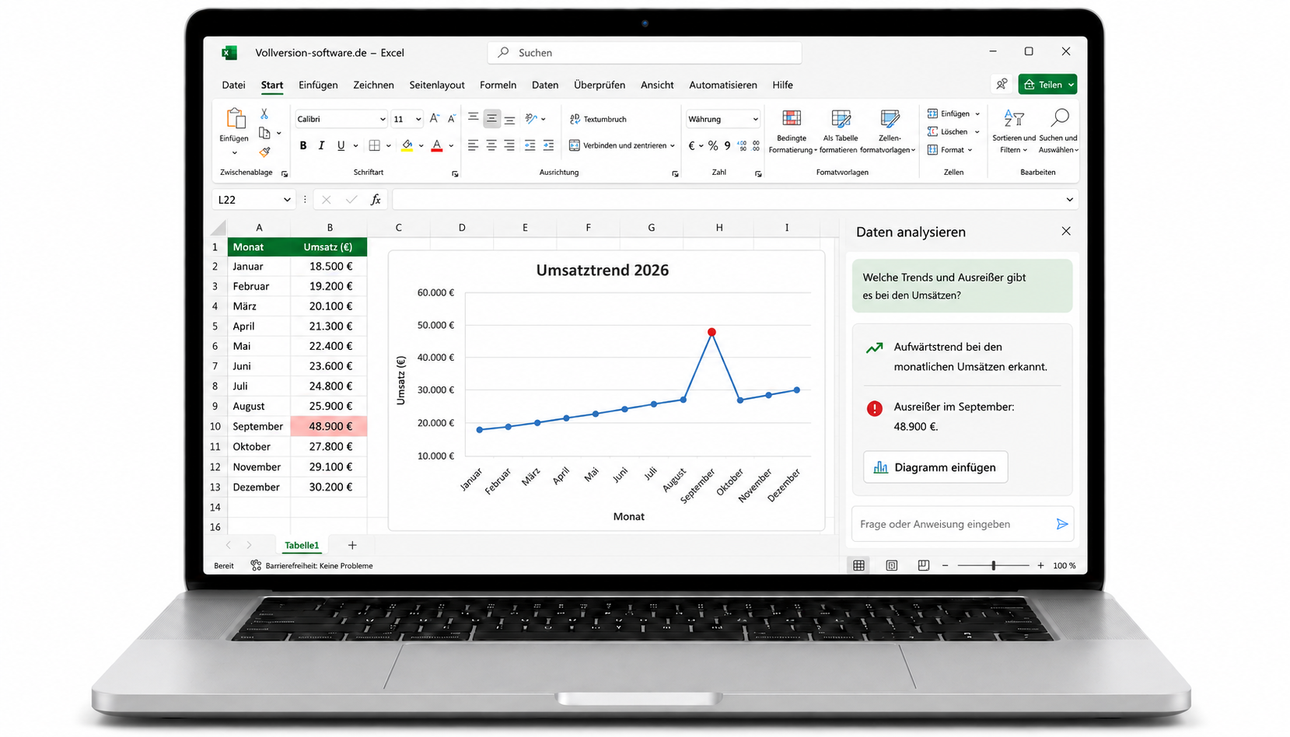
Task: Toggle underline formatting
Action: pyautogui.click(x=341, y=145)
